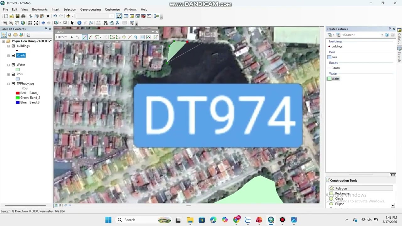Click the Water layer green symbol swatch
402x226 pixels.
click(x=18, y=69)
